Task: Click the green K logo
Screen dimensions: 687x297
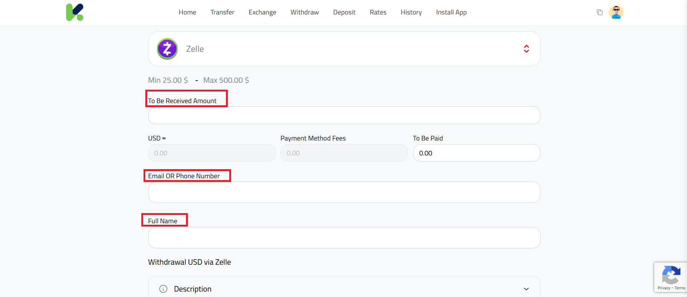Action: (x=75, y=12)
